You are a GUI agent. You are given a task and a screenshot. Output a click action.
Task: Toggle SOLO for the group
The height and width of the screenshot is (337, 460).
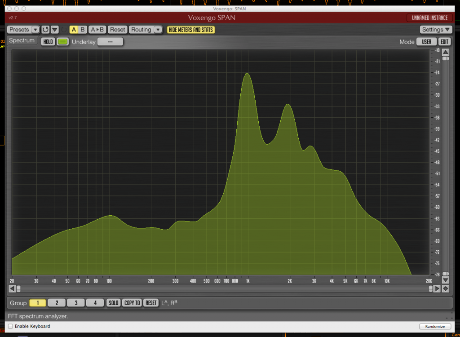point(114,303)
